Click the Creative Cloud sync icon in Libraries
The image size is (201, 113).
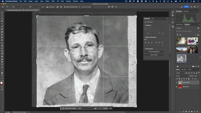(177, 67)
